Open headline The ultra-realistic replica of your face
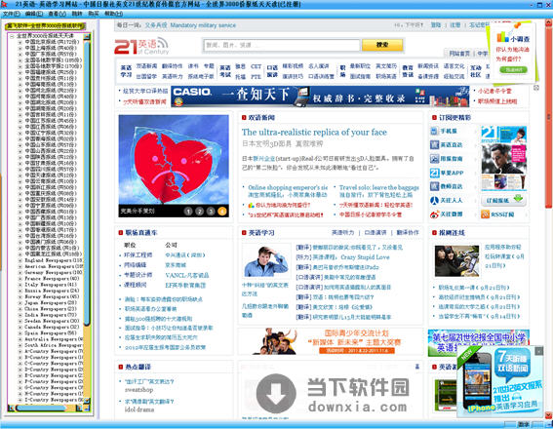Viewport: 553px width, 429px height. [x=314, y=133]
